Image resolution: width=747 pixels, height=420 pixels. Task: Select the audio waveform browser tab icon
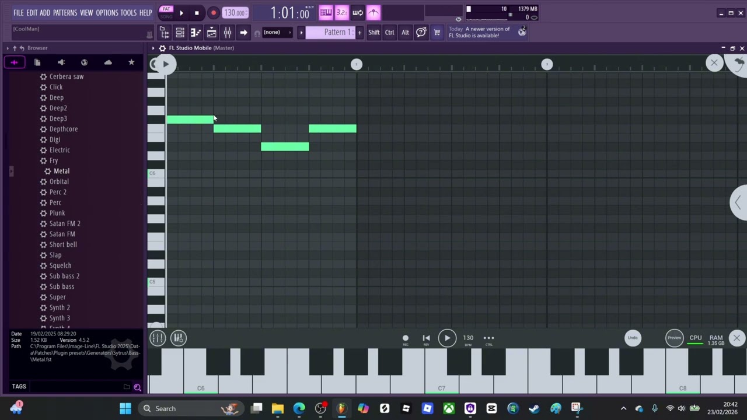tap(14, 62)
